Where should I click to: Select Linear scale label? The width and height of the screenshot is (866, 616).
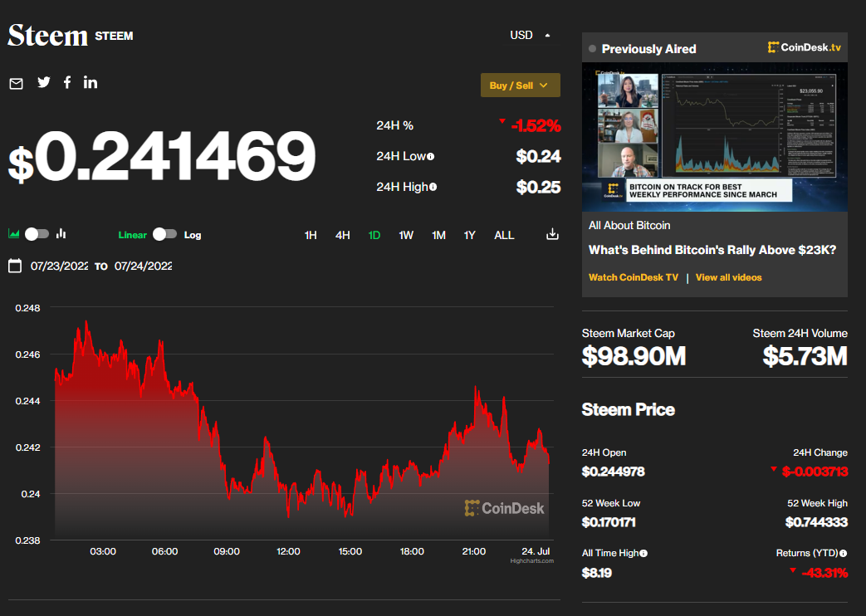click(x=133, y=235)
